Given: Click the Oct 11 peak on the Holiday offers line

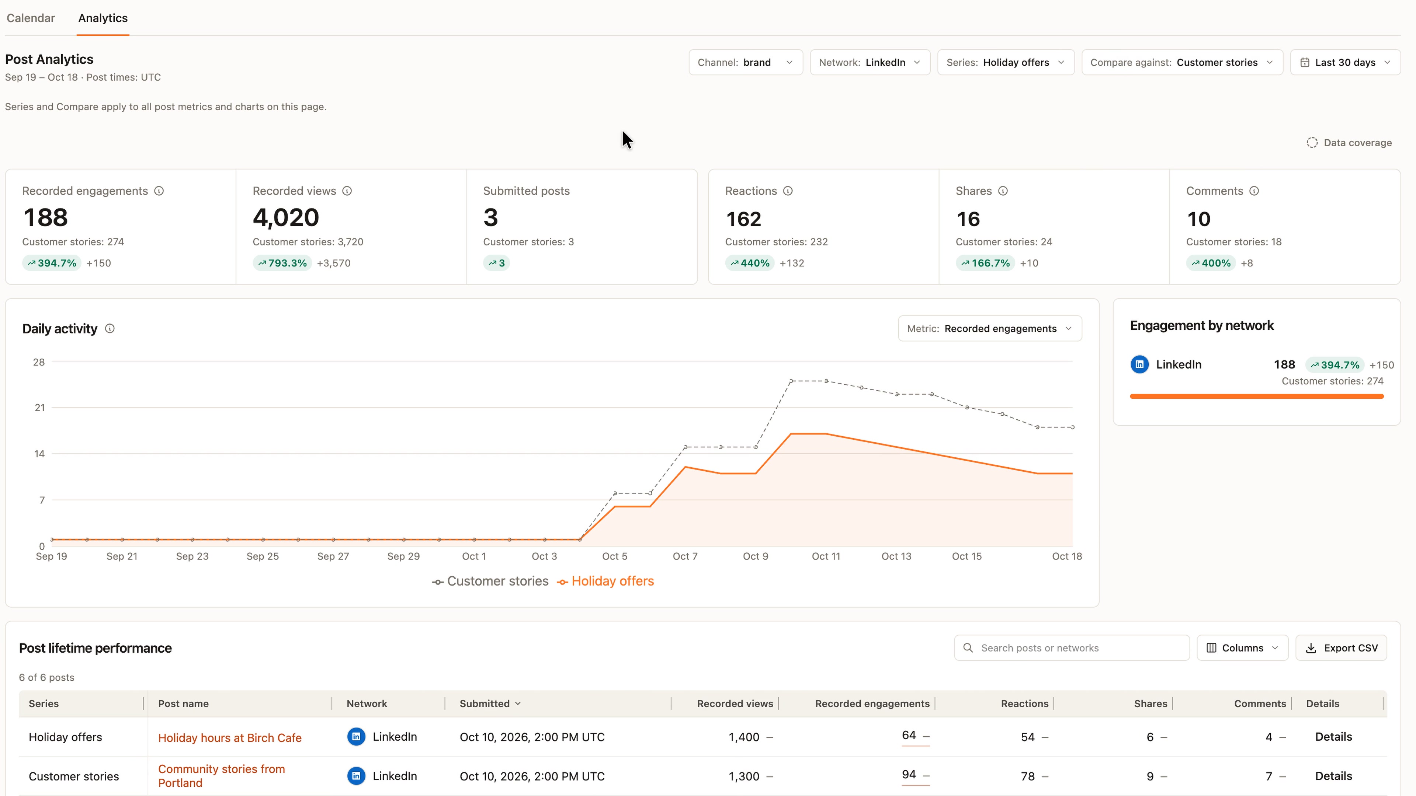Looking at the screenshot, I should point(826,434).
